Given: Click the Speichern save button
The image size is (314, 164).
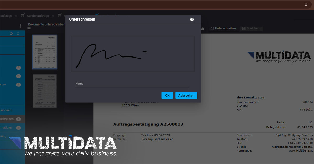Looking at the screenshot, I should pos(251,28).
